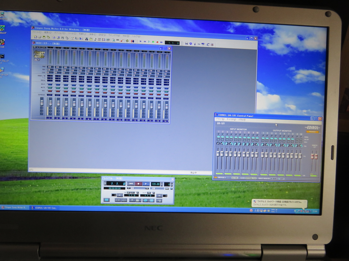Toggle SOLO for EDIROL input monitor channel 1
This screenshot has height=261, width=349.
218,139
